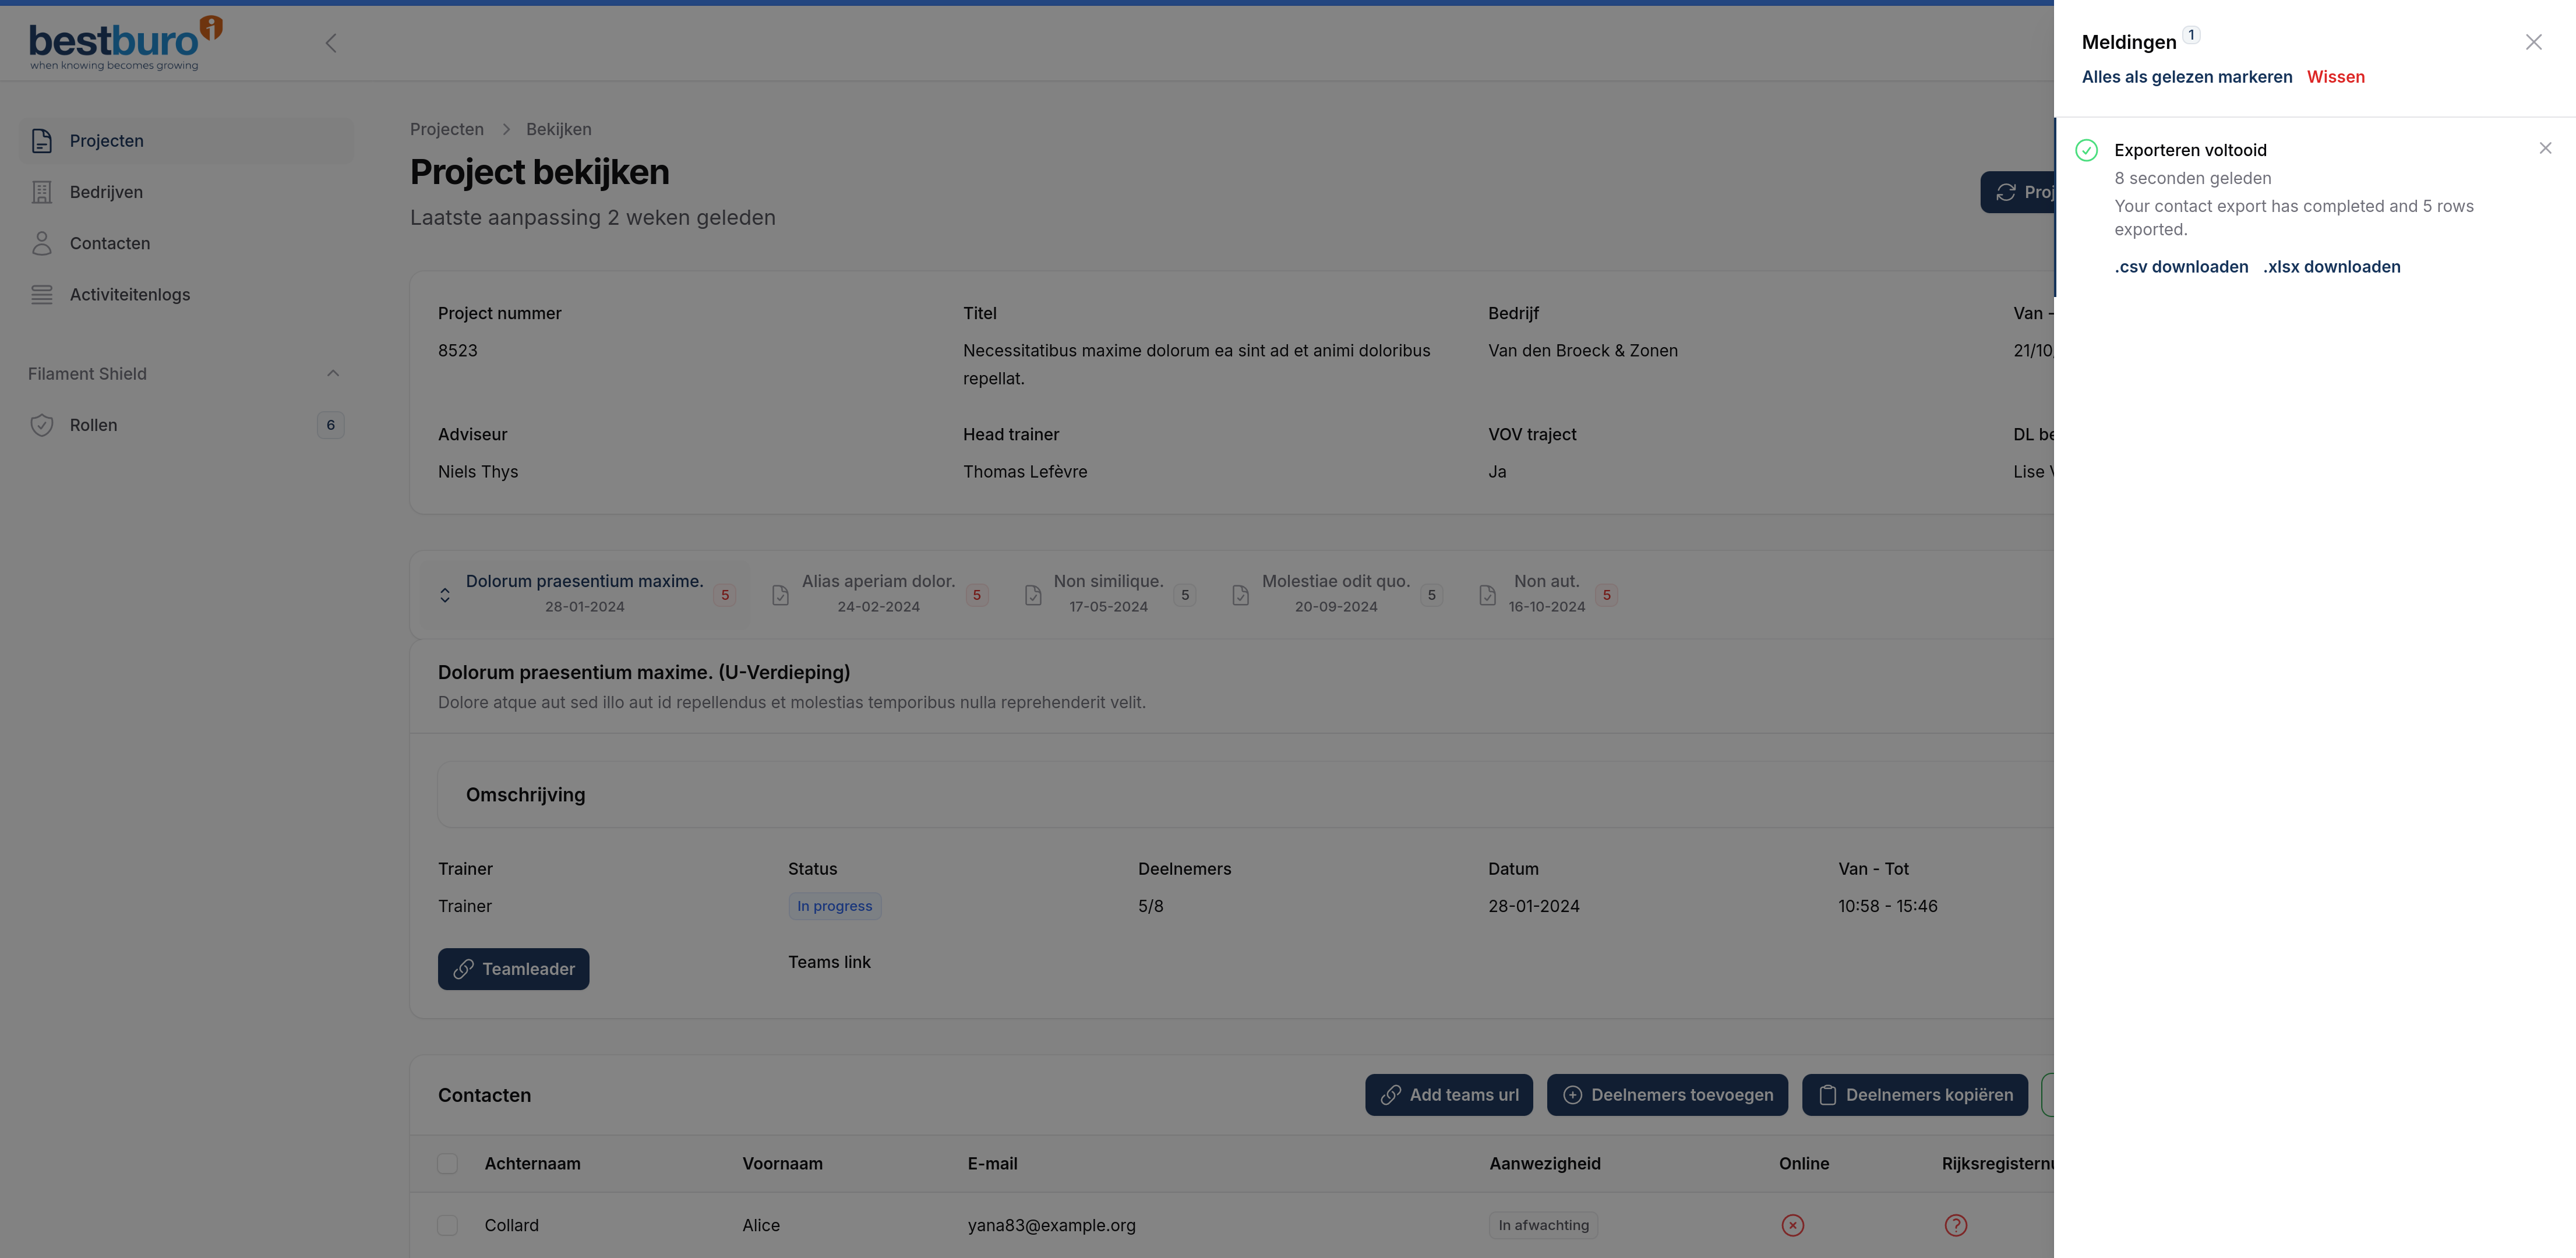Click the Projecten document icon in sidebar
The width and height of the screenshot is (2576, 1258).
41,141
